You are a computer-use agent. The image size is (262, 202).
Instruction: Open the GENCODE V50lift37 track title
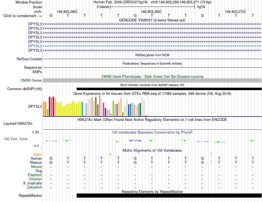pos(152,20)
